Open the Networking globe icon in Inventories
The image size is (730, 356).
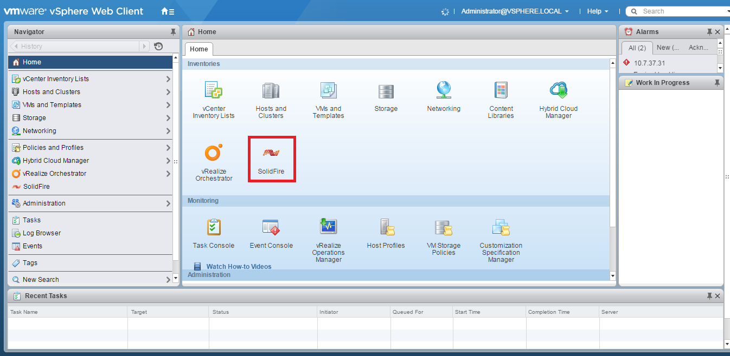coord(444,90)
